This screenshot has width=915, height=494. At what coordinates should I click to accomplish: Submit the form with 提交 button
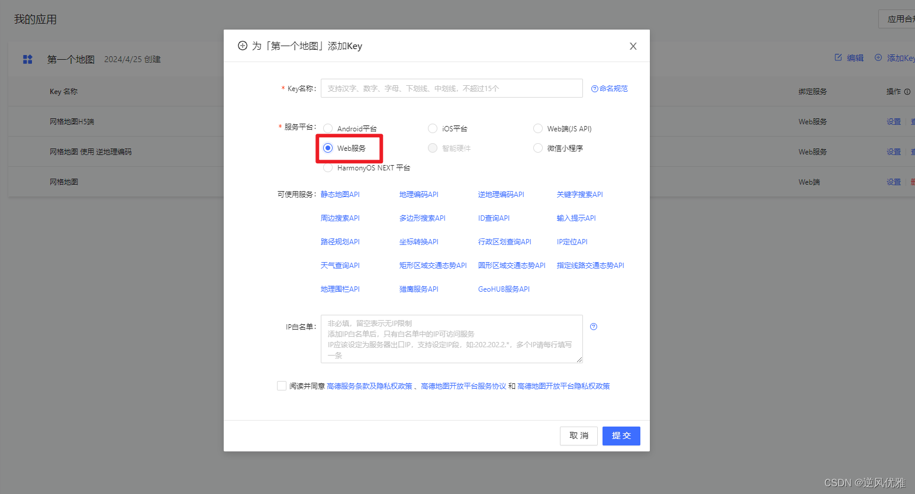click(621, 435)
